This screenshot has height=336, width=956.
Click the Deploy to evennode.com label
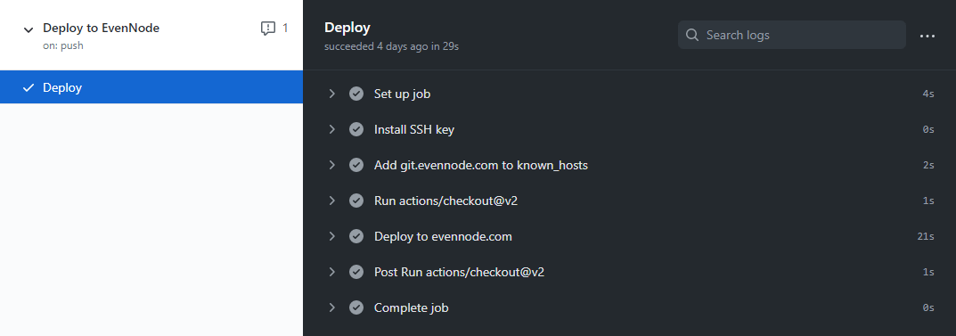(443, 236)
